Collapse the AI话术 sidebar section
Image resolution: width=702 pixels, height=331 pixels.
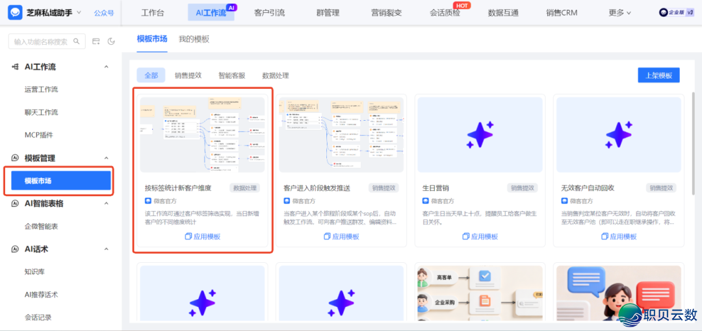[x=107, y=249]
